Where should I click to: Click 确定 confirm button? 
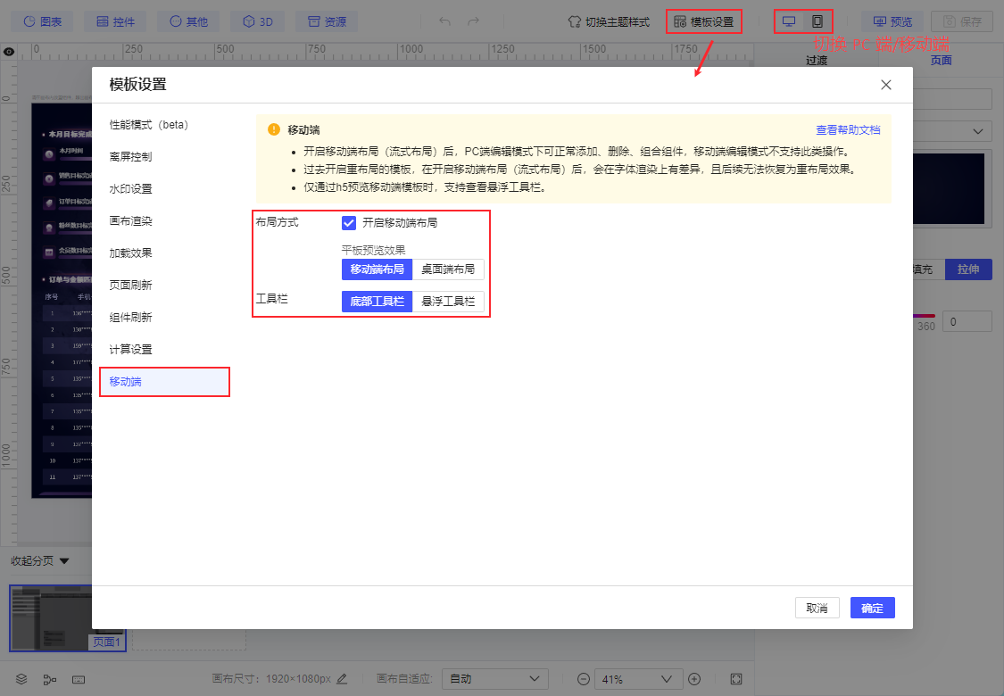[872, 608]
